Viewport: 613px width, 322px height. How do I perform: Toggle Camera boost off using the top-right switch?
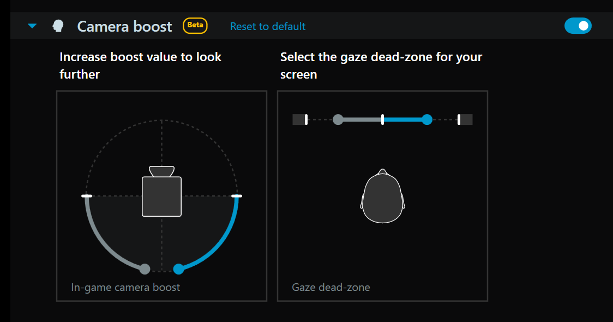click(x=578, y=25)
